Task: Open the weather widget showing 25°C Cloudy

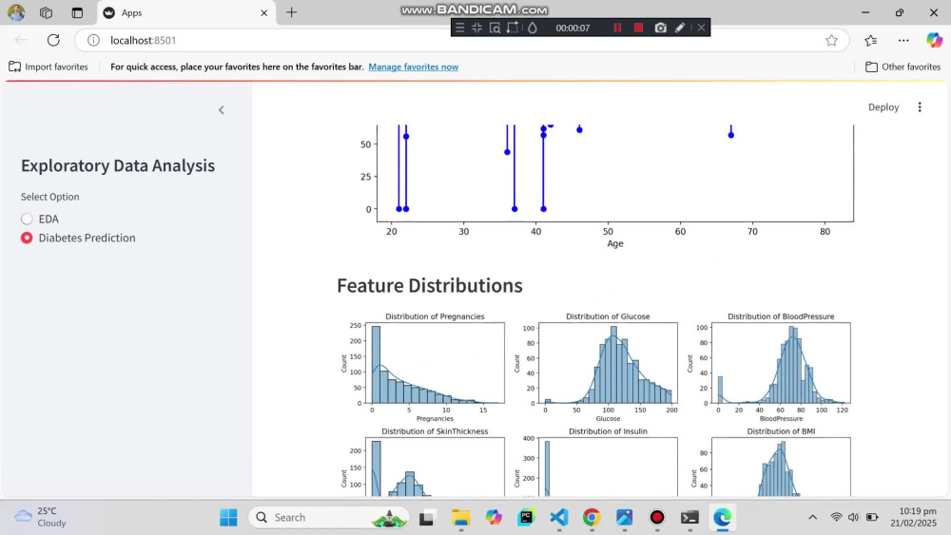Action: [40, 517]
